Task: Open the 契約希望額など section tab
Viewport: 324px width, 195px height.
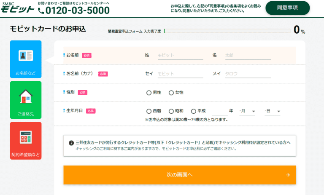Action: [26, 141]
